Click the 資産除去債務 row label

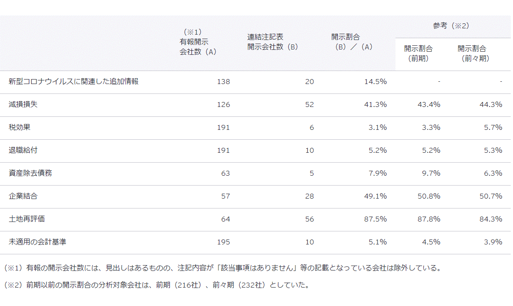[30, 173]
